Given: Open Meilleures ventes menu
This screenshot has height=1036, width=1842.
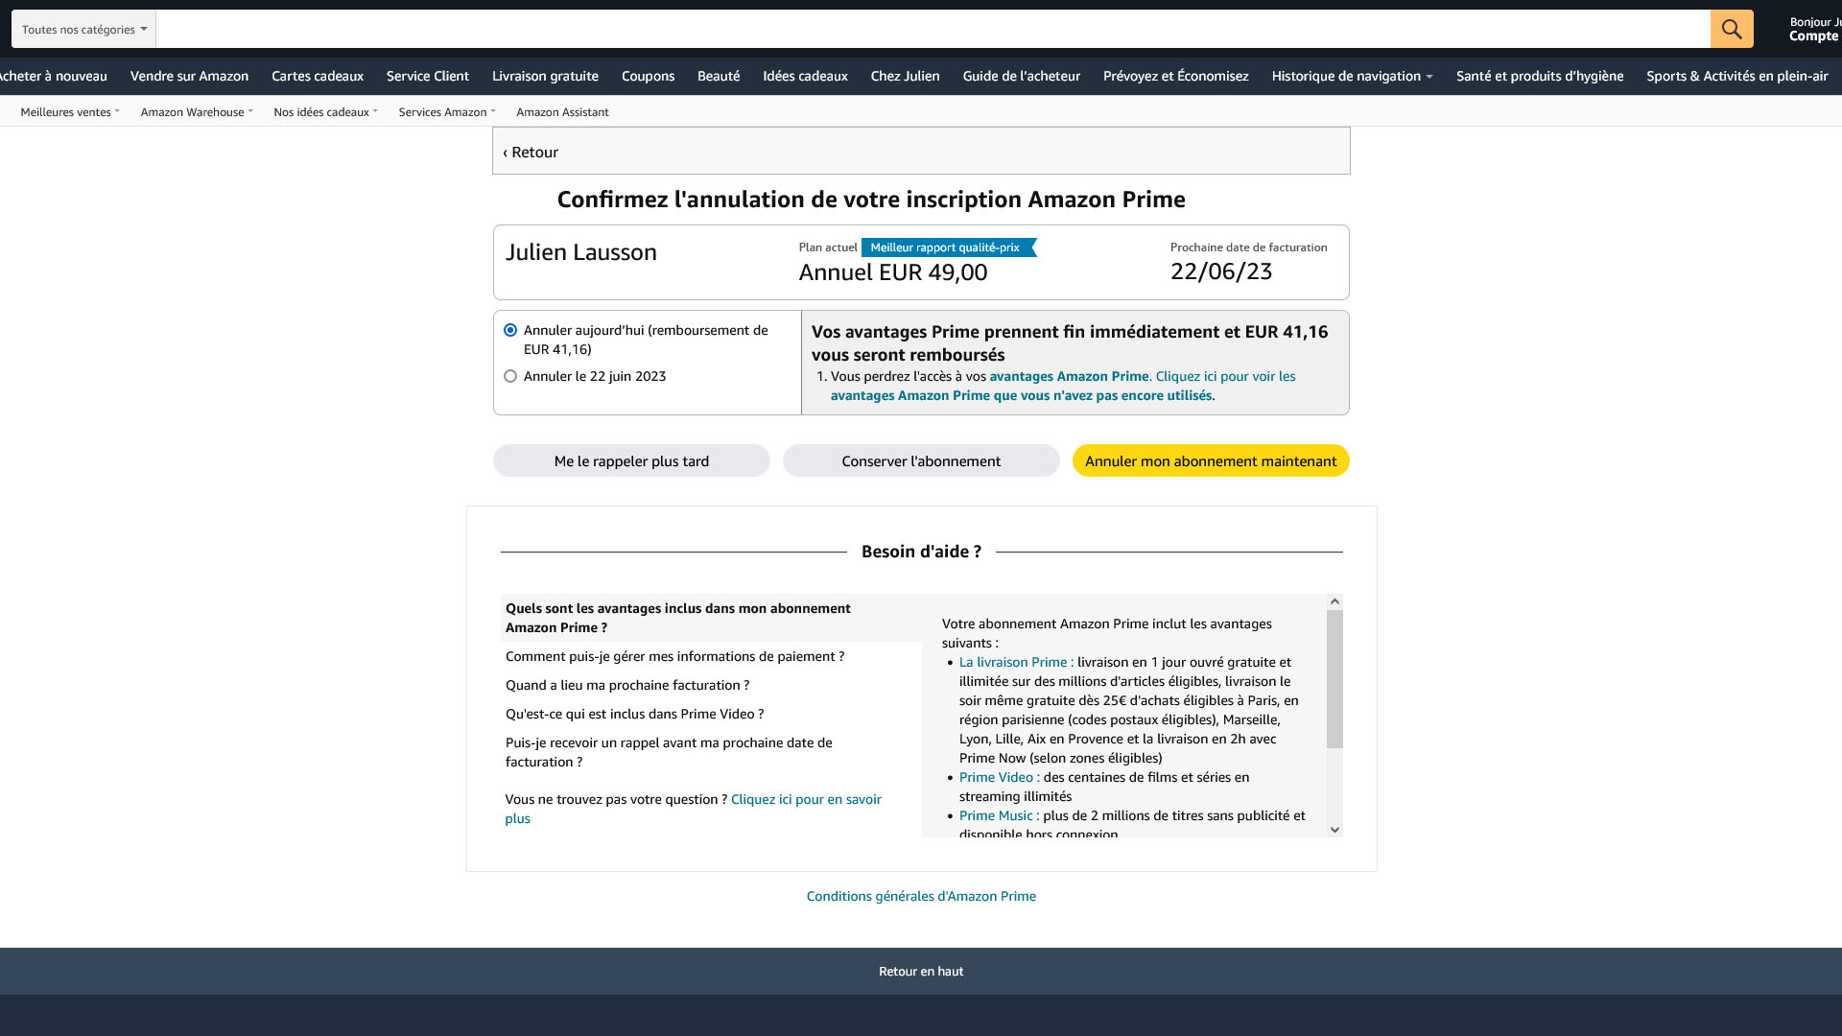Looking at the screenshot, I should 70,111.
